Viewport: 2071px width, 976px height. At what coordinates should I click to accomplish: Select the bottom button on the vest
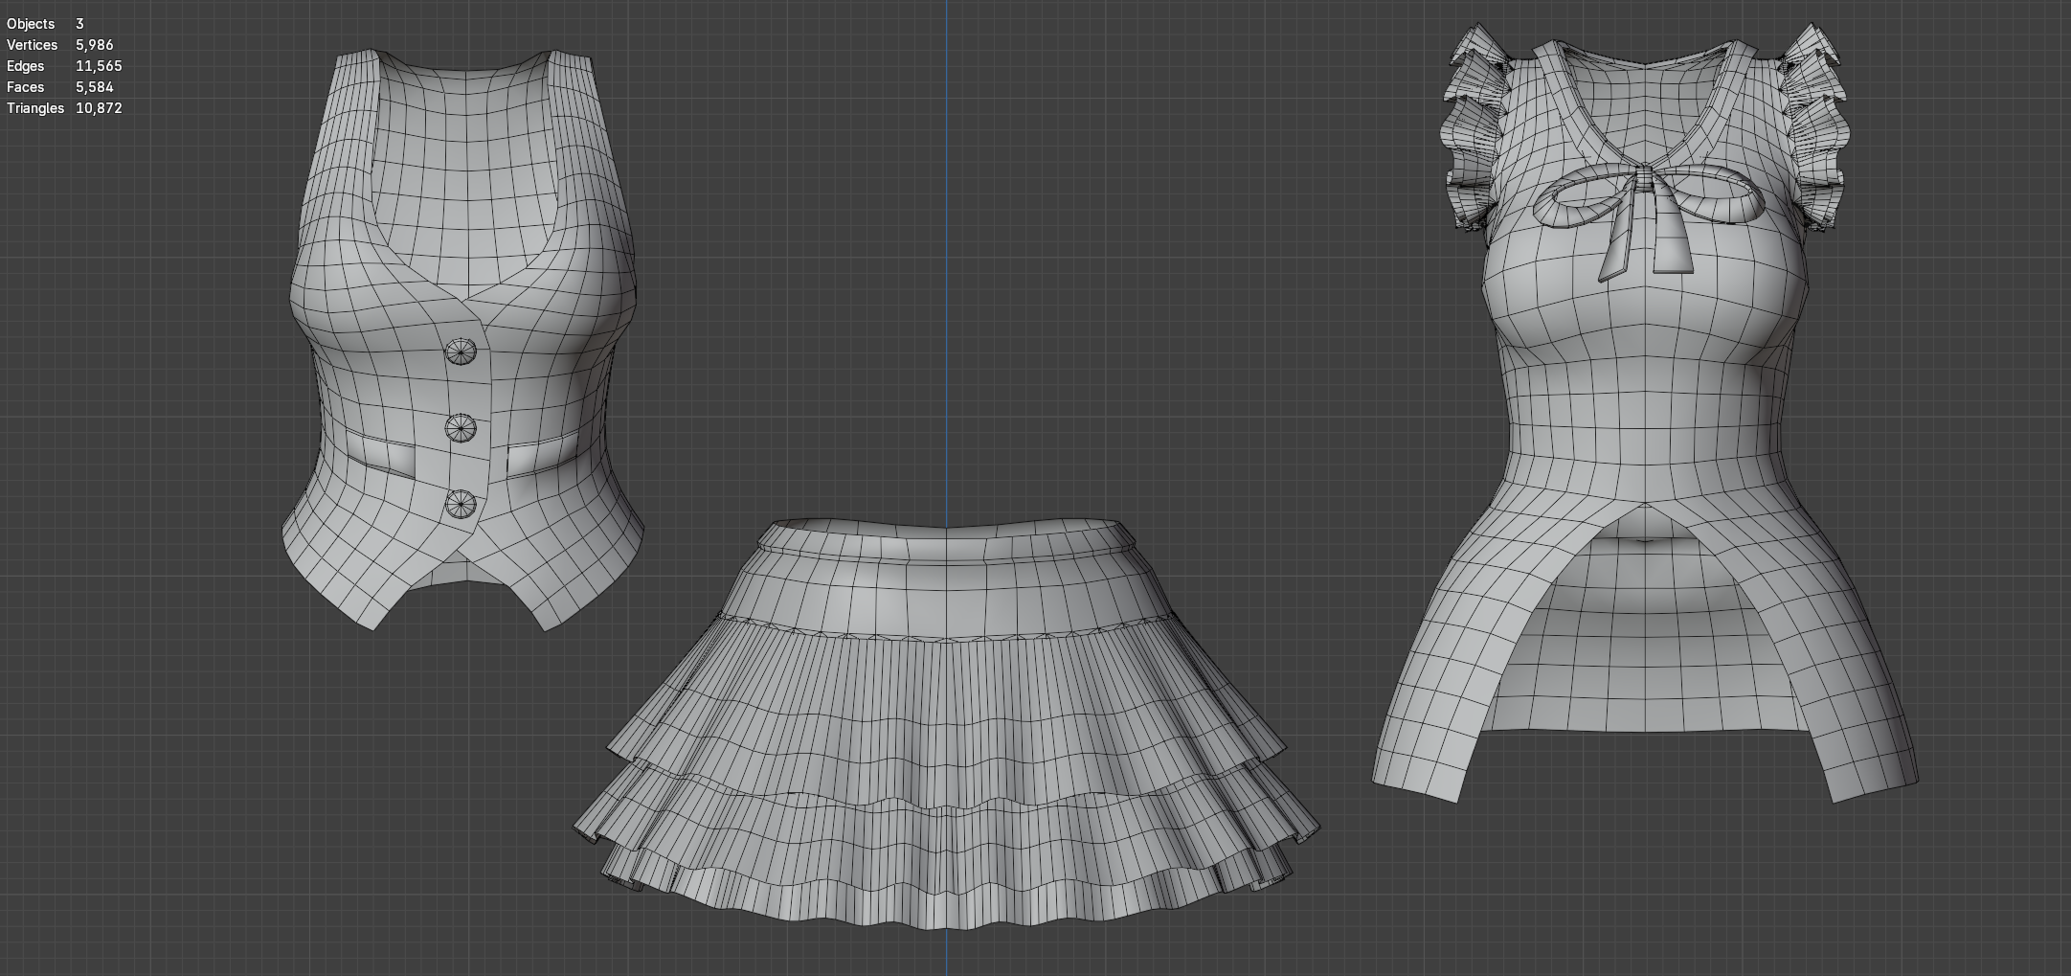pos(461,504)
